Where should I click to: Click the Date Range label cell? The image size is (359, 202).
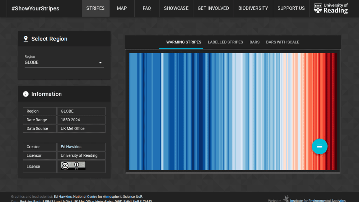coord(40,120)
